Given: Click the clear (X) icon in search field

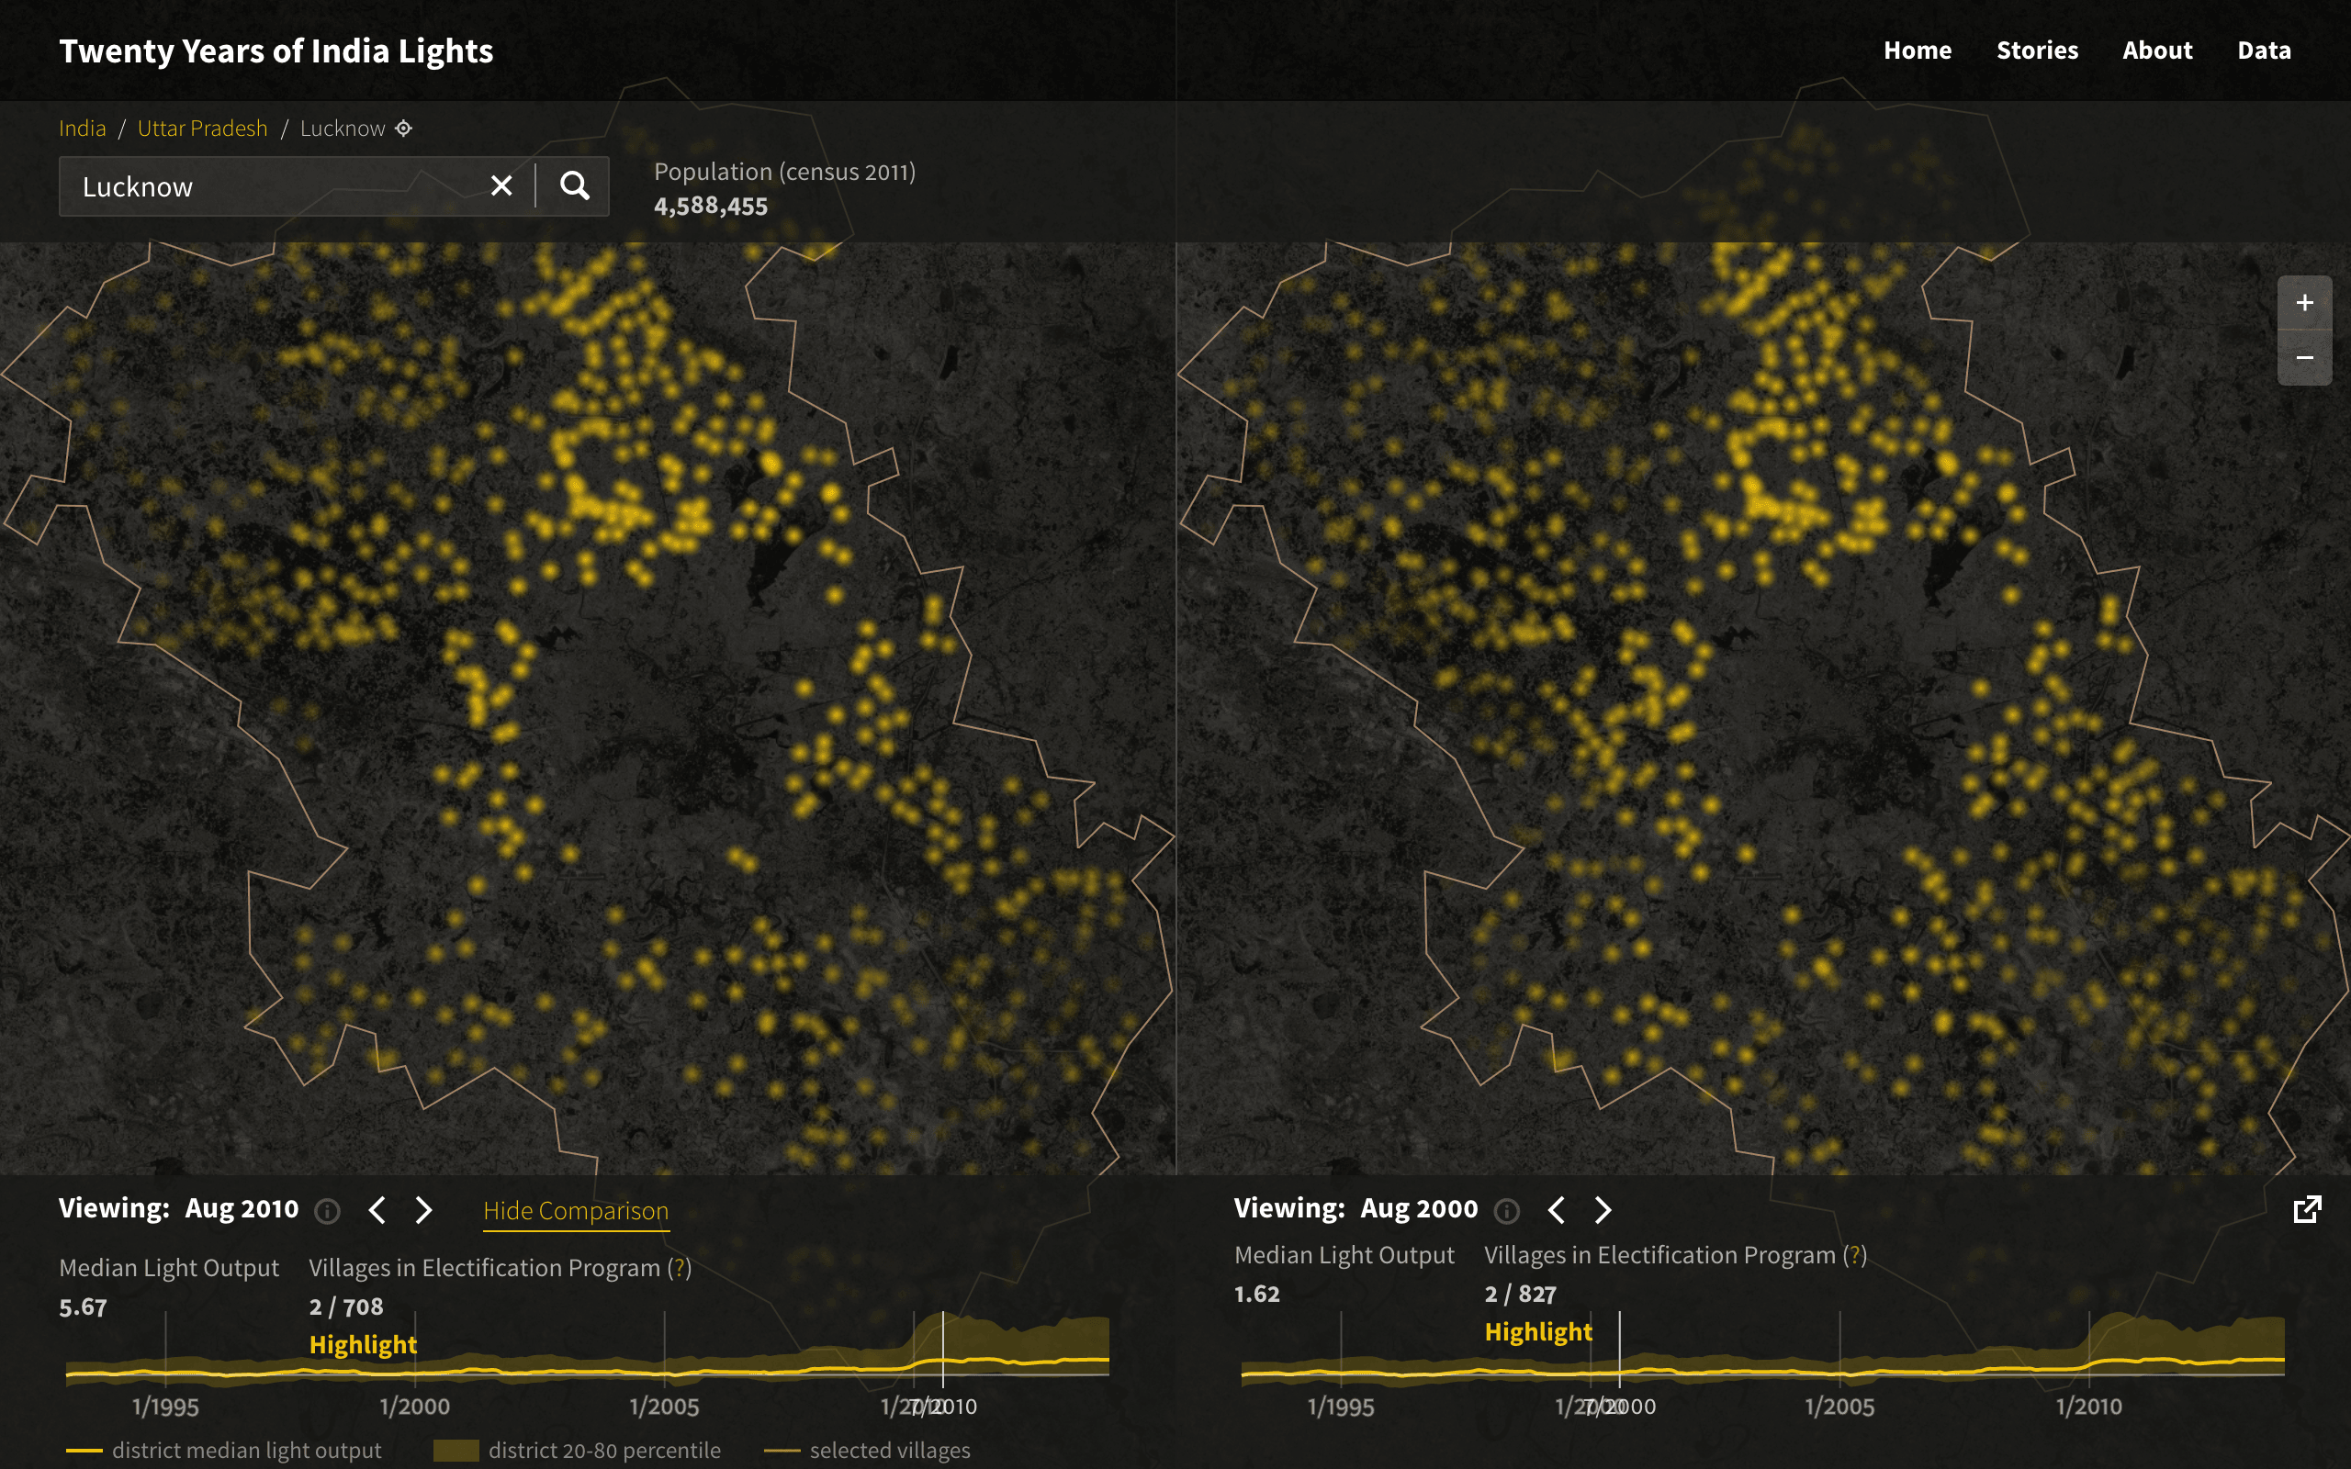Looking at the screenshot, I should [x=501, y=185].
